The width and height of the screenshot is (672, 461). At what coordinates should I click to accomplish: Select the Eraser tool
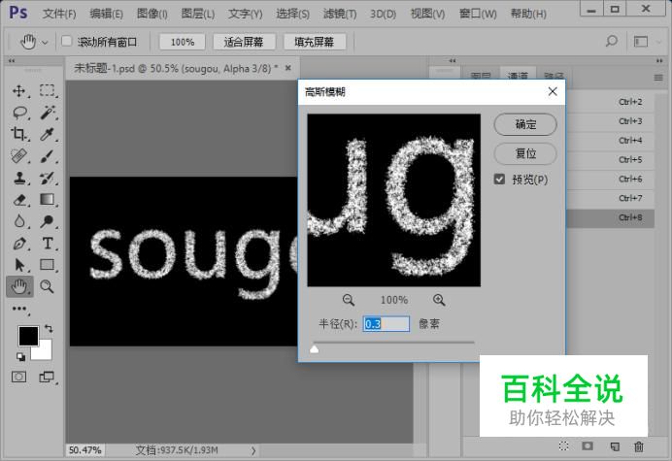pyautogui.click(x=19, y=200)
